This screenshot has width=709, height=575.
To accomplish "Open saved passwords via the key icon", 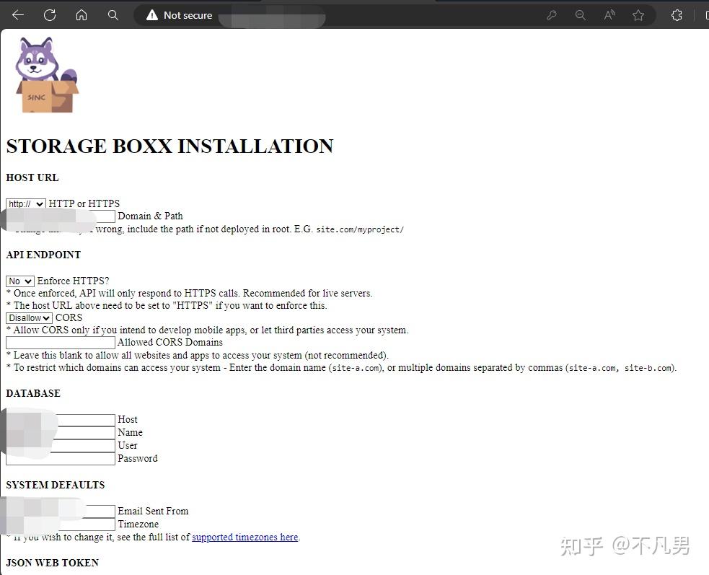I will point(552,14).
